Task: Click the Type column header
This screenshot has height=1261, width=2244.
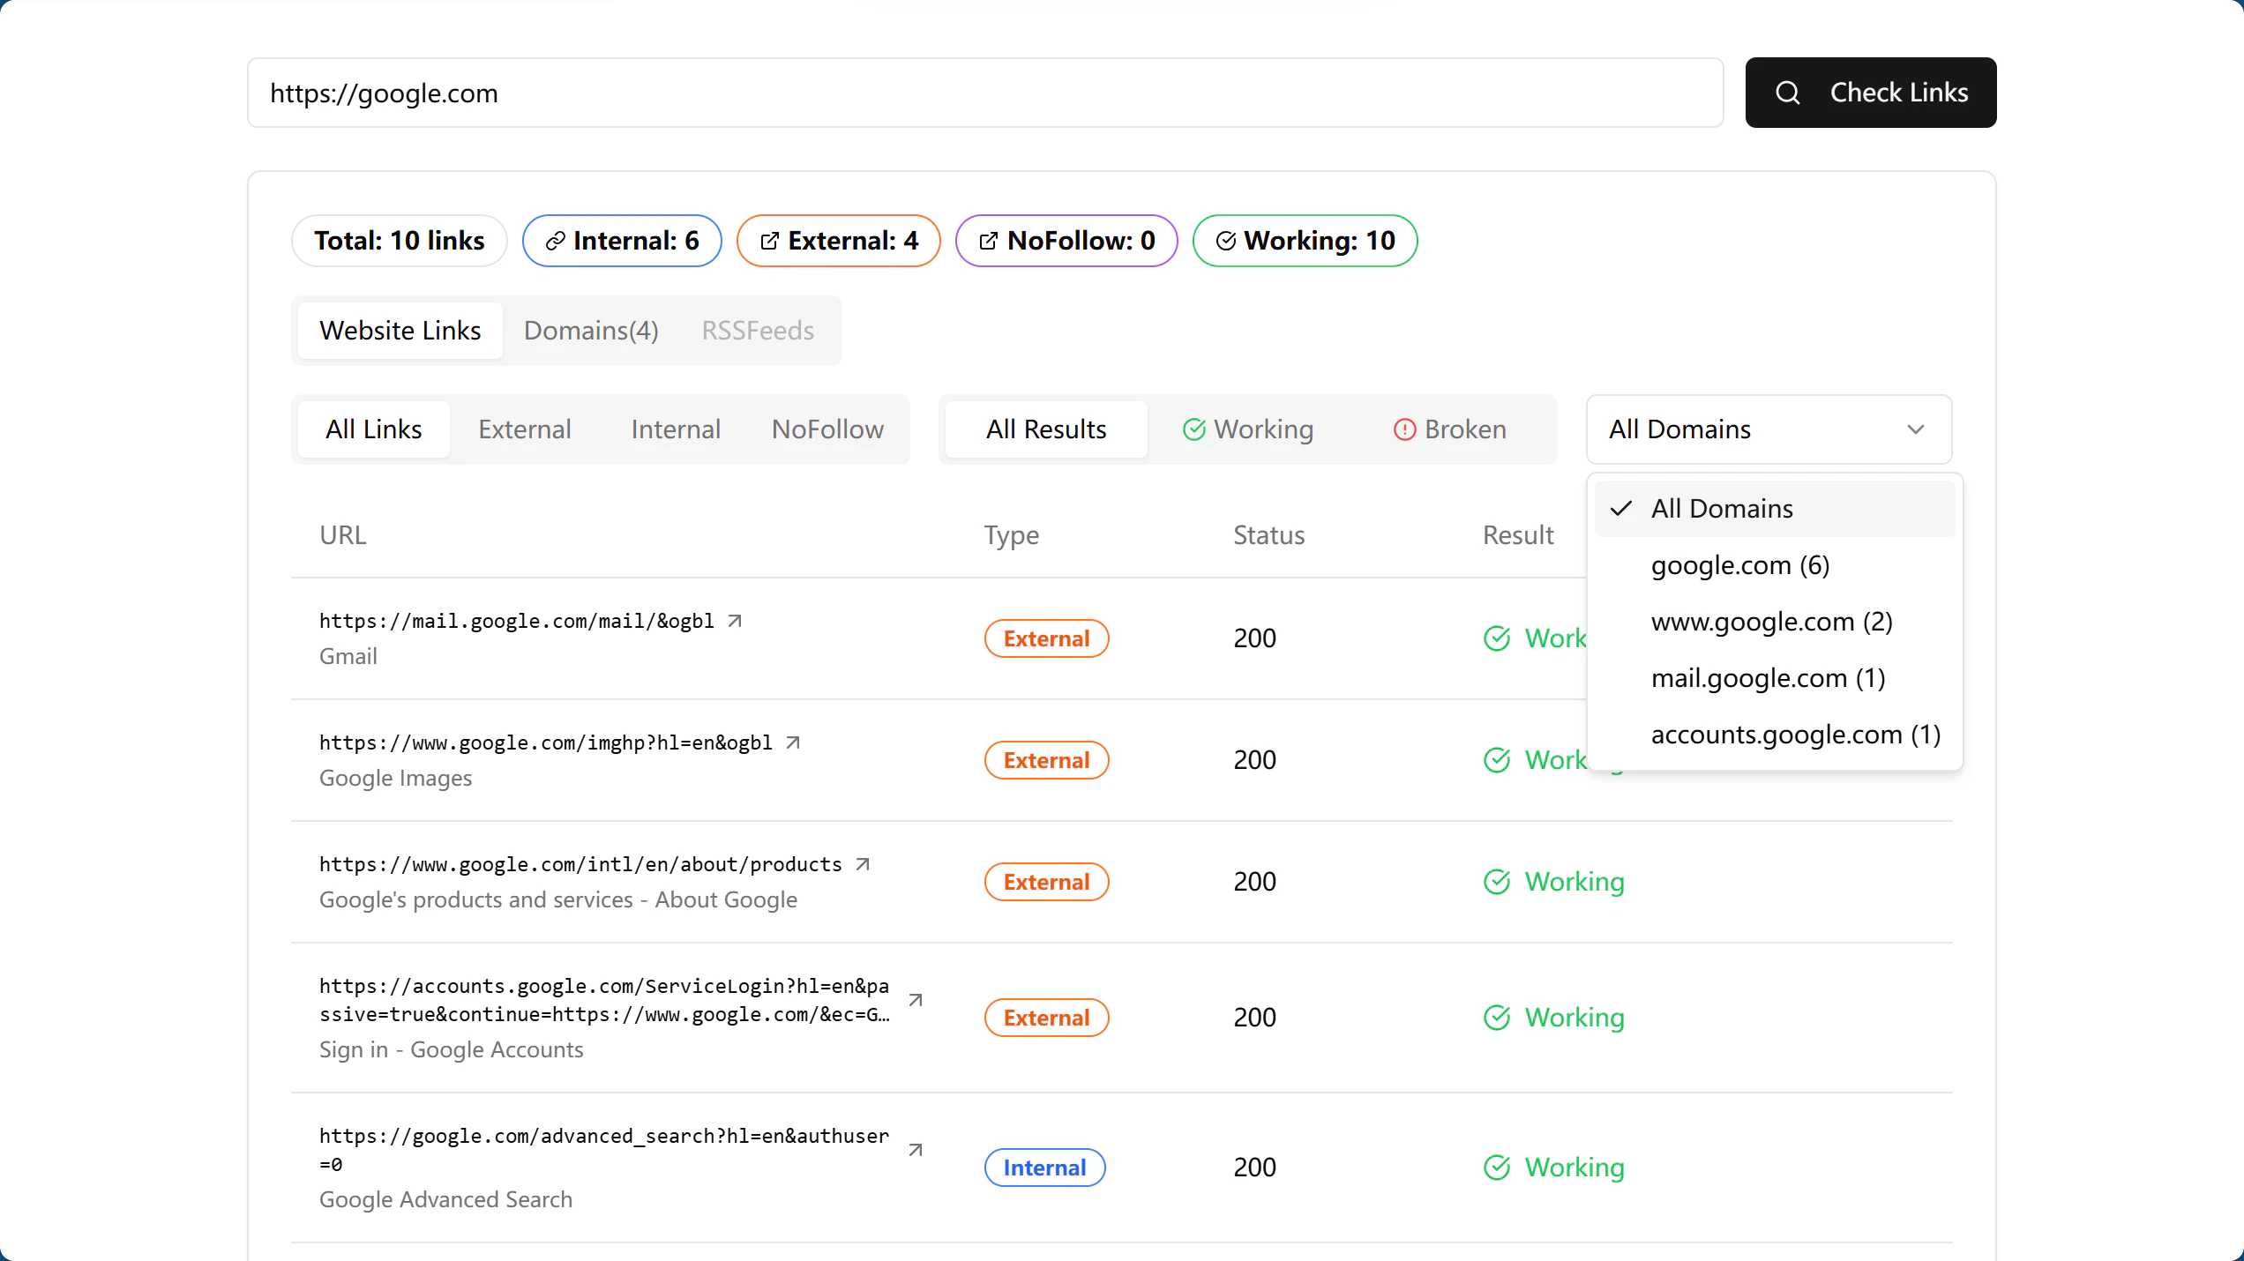Action: click(1012, 535)
